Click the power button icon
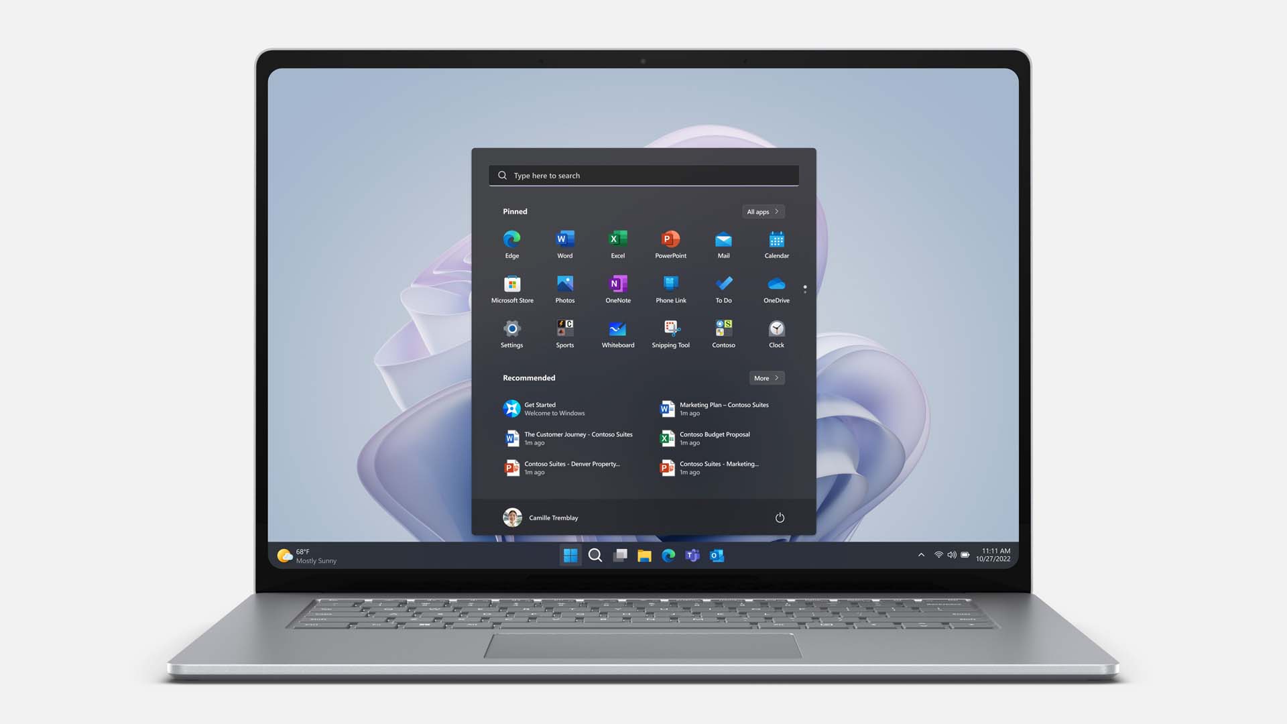 tap(779, 517)
